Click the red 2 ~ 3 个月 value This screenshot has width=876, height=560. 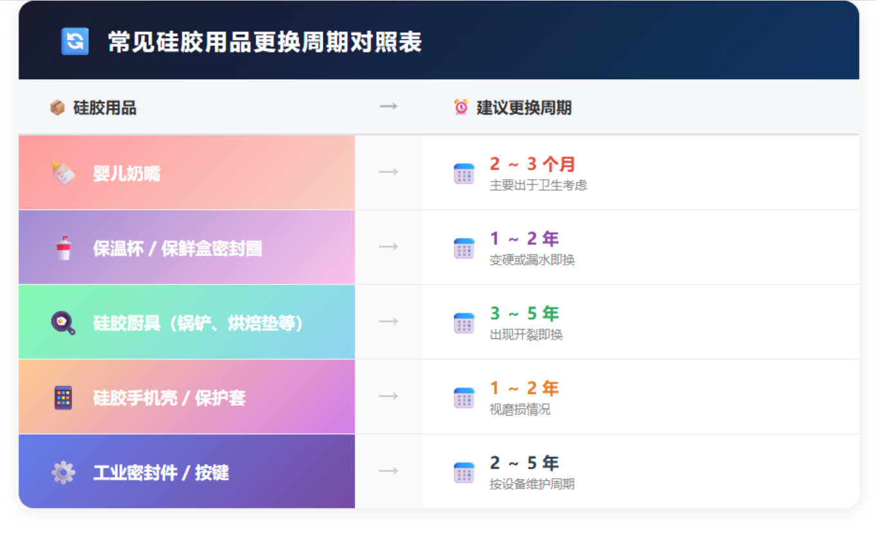(532, 164)
